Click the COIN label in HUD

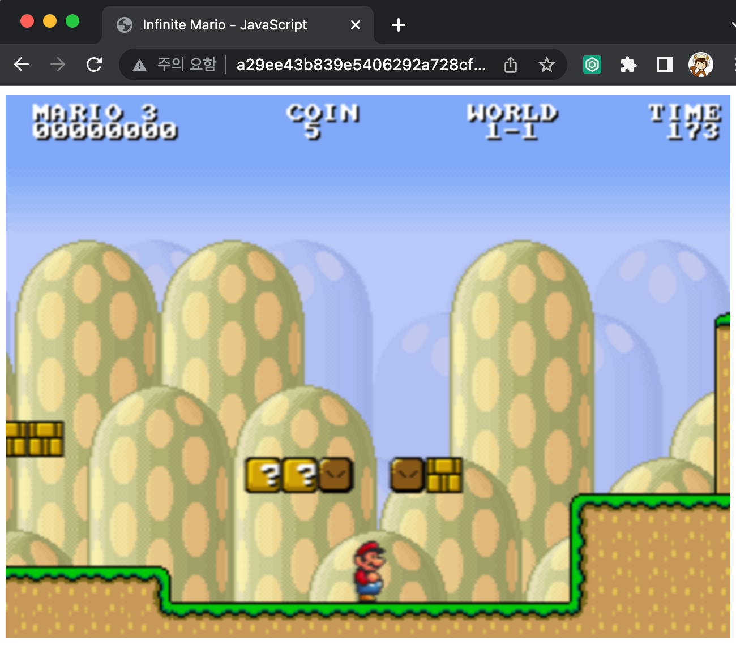click(323, 113)
